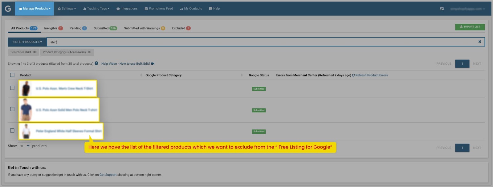Viewport: 493px width, 187px height.
Task: Go to Integrations page
Action: [x=127, y=9]
